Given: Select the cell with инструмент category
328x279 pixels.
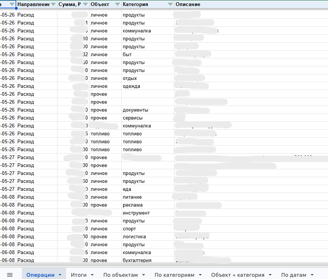Looking at the screenshot, I should [x=148, y=213].
